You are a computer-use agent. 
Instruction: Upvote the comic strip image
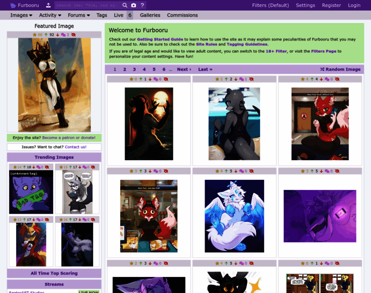[312, 263]
